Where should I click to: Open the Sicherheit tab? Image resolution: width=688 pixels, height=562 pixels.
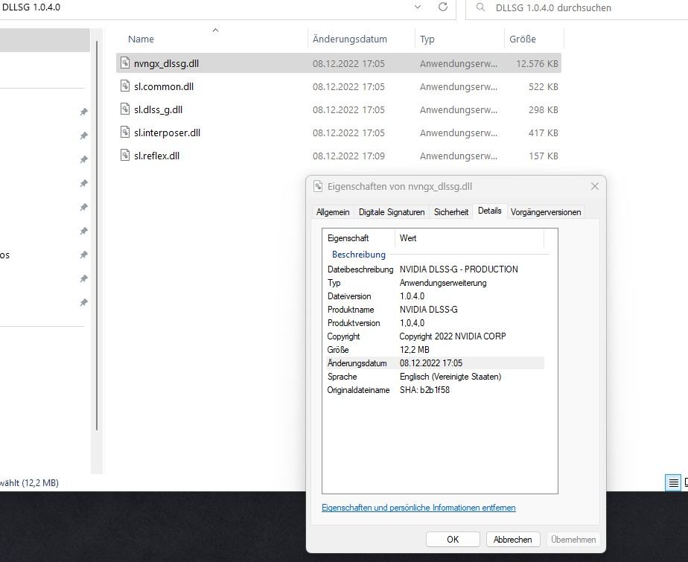coord(451,212)
